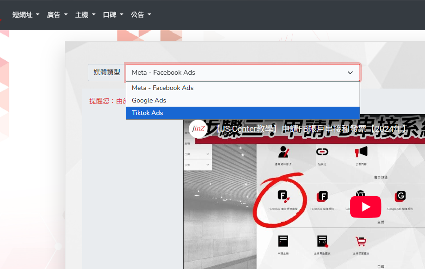The image size is (425, 269).
Task: Click the chevron arrow of media type select
Action: [350, 73]
